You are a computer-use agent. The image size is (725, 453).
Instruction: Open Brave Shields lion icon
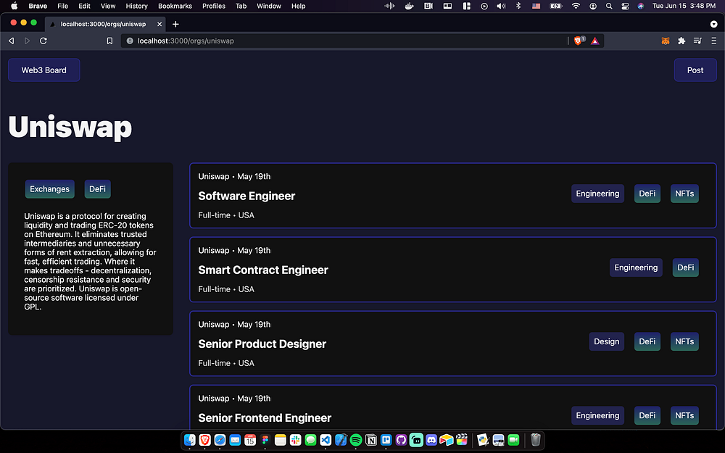point(578,41)
